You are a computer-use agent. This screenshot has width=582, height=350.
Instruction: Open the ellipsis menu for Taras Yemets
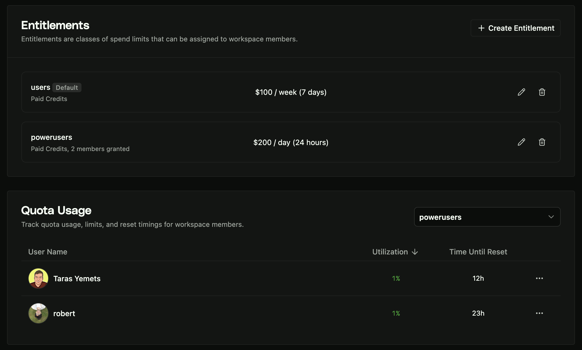[x=539, y=278]
